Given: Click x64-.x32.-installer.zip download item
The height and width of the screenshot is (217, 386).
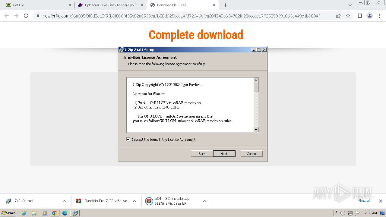Looking at the screenshot, I should pyautogui.click(x=172, y=201).
